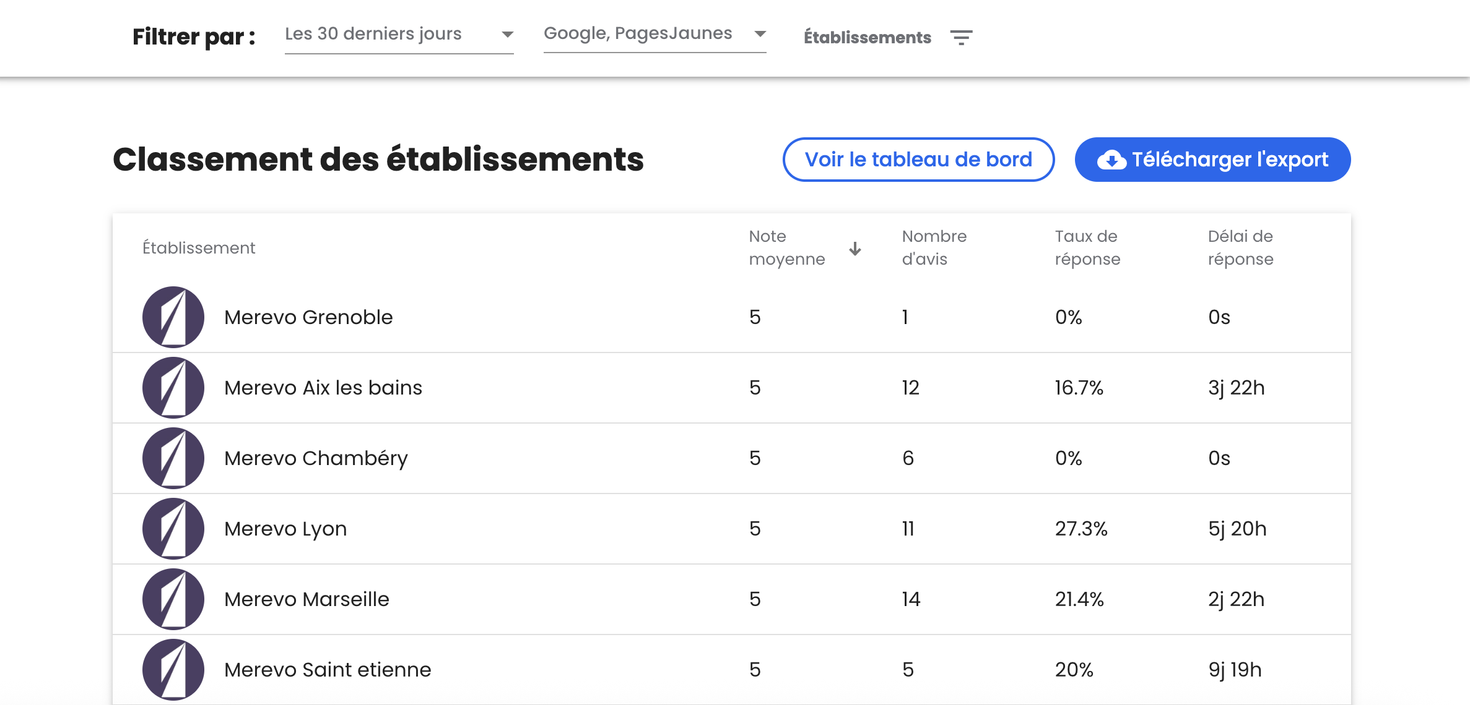
Task: Click the Merevo Grenoble logo icon
Action: tap(173, 317)
